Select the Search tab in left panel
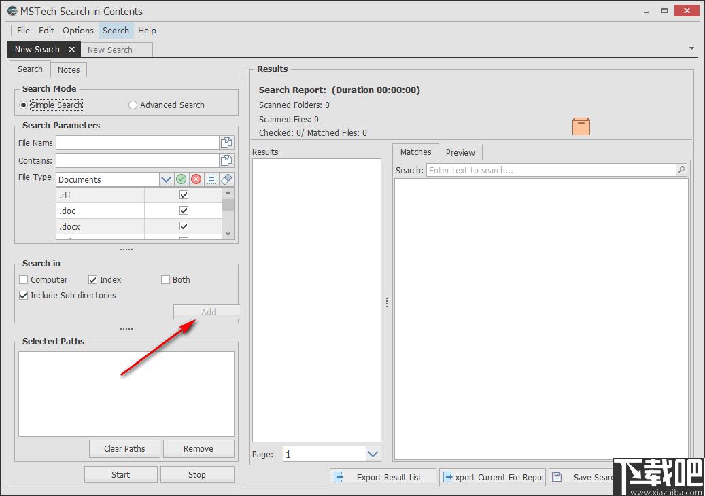The height and width of the screenshot is (496, 705). click(x=30, y=69)
